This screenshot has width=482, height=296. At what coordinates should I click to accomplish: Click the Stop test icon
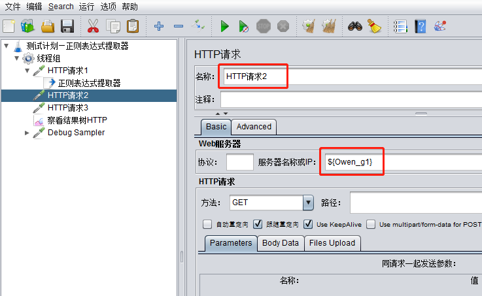pyautogui.click(x=264, y=26)
